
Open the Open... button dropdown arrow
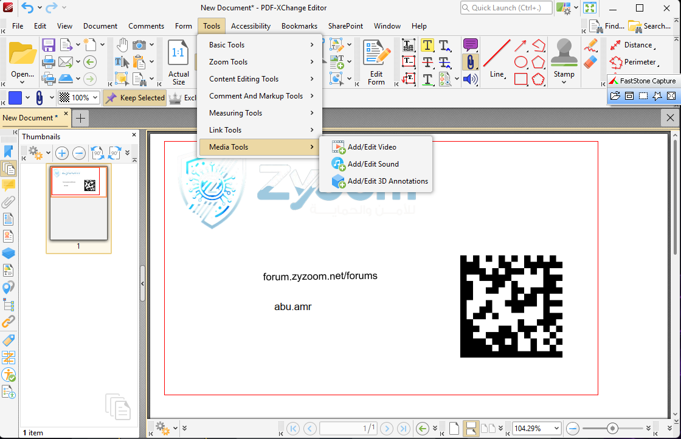(x=22, y=82)
